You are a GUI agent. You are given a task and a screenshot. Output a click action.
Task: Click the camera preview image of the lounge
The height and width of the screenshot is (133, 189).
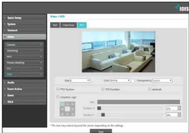(118, 52)
